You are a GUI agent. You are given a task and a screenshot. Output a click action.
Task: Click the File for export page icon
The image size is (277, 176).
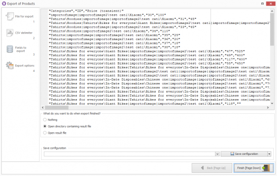point(10,16)
